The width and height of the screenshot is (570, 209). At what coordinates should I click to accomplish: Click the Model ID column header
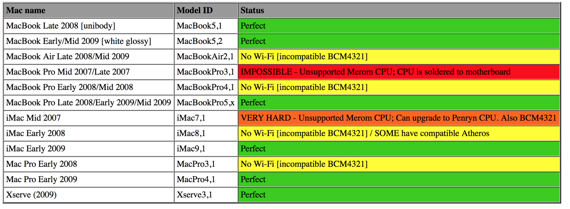[x=206, y=11]
